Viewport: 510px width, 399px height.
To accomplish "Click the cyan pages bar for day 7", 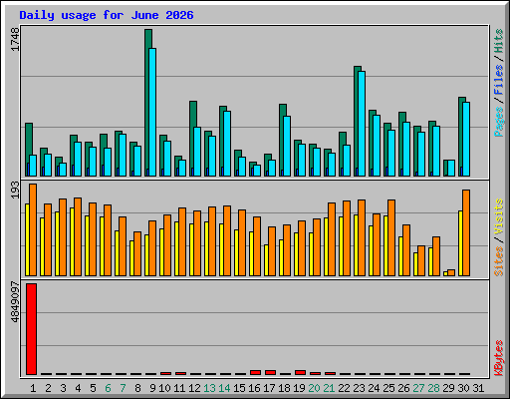I will 123,155.
